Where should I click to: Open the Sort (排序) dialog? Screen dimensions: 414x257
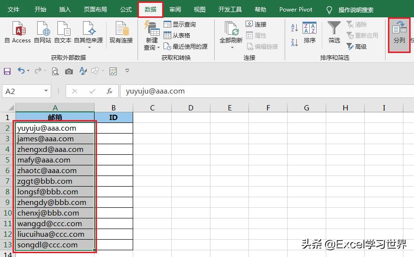[x=309, y=33]
